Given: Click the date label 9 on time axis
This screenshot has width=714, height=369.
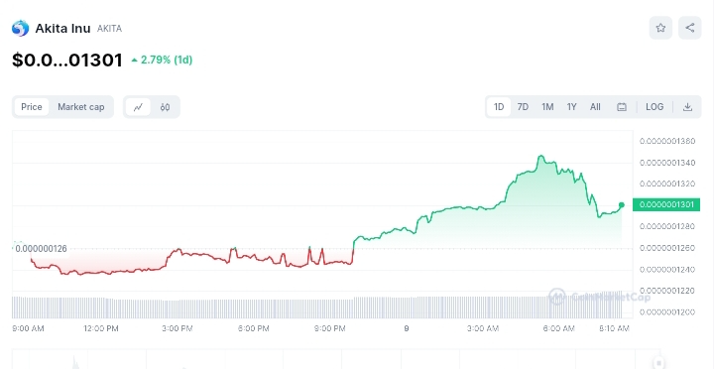Looking at the screenshot, I should [407, 328].
